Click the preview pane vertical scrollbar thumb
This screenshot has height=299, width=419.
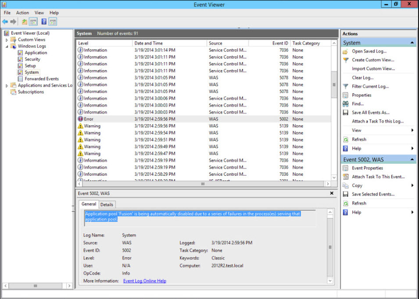(330, 247)
